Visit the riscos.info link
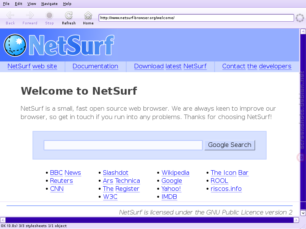Image resolution: width=306 pixels, height=229 pixels. 226,189
